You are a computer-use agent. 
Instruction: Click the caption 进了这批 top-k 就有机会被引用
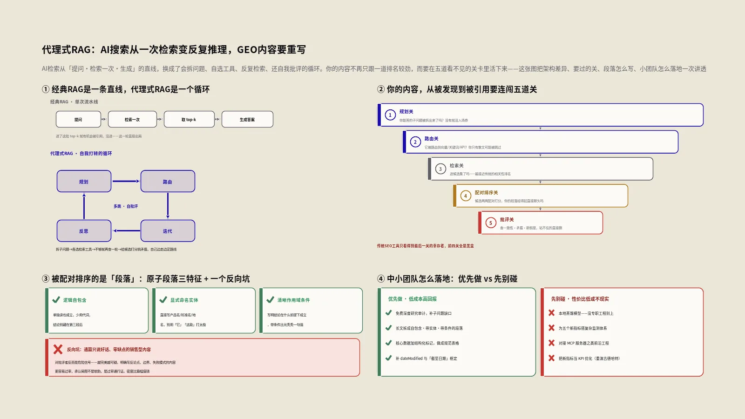pos(99,136)
